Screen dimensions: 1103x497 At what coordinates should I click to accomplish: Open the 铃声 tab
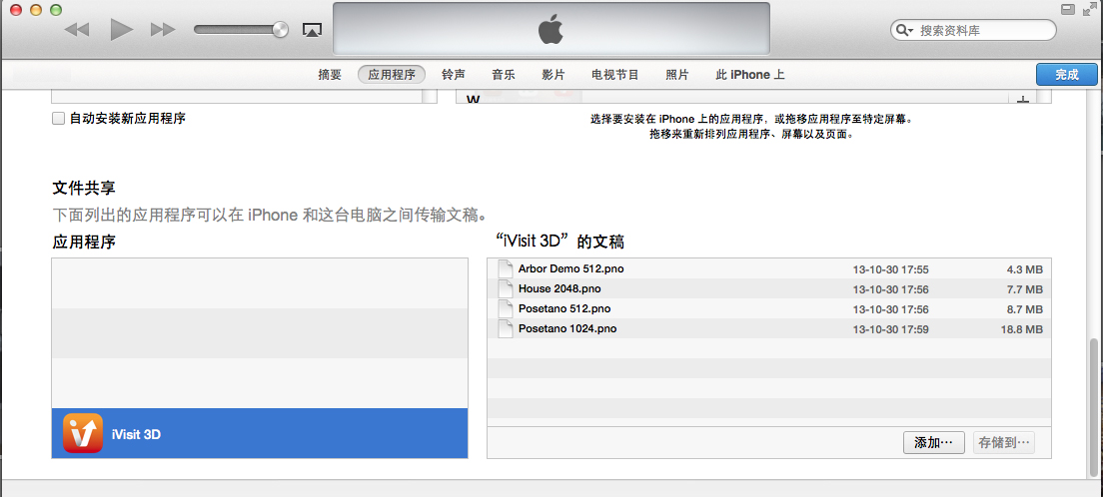[454, 75]
